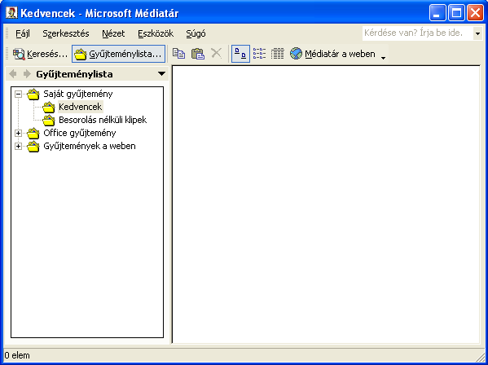
Task: Open the Gyűjteménylista pane dropdown arrow
Action: pyautogui.click(x=161, y=74)
